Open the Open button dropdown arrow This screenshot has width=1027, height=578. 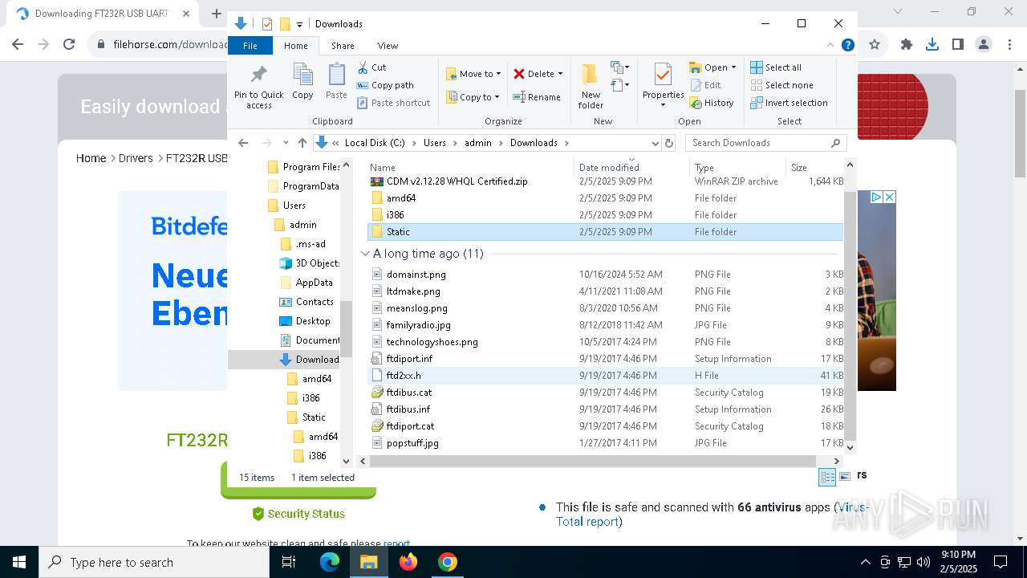point(733,67)
